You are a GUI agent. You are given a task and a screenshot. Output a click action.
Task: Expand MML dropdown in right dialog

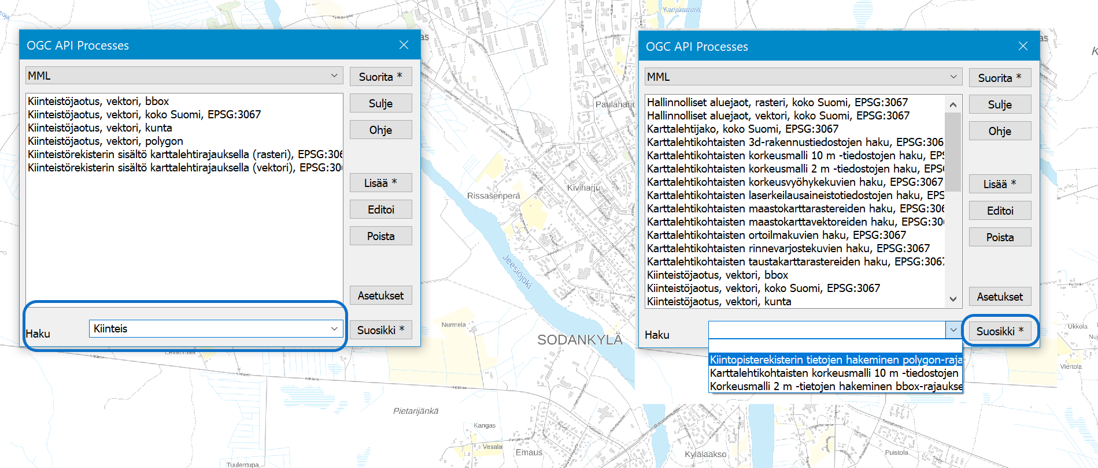tap(953, 77)
